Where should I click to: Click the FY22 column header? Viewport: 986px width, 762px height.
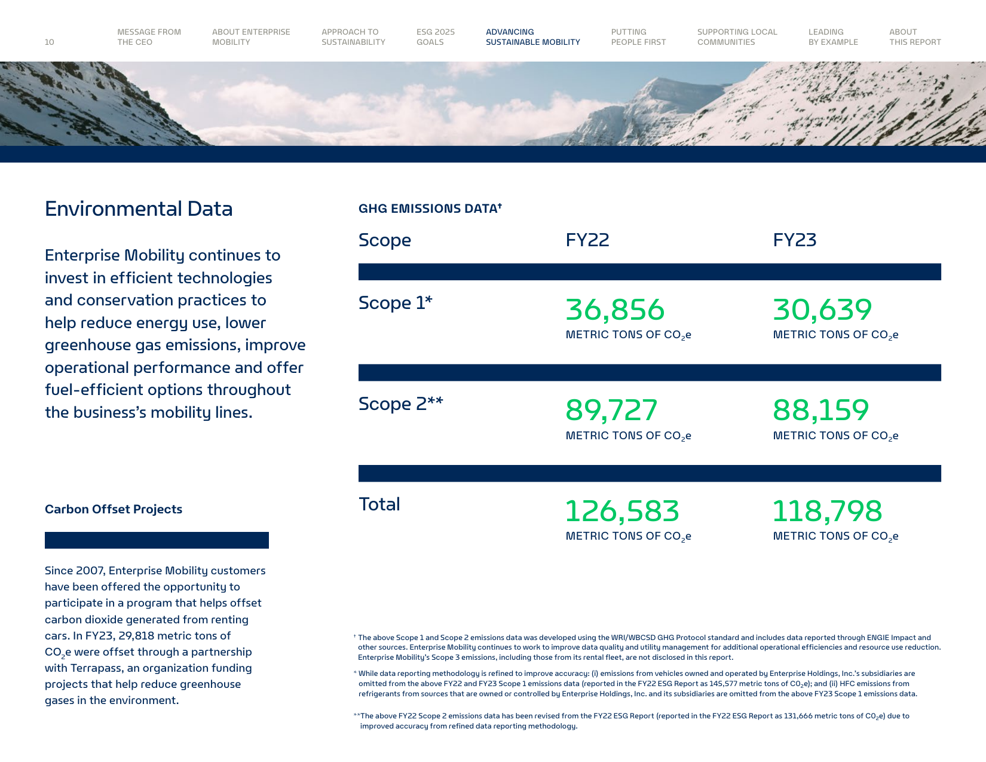pyautogui.click(x=587, y=240)
